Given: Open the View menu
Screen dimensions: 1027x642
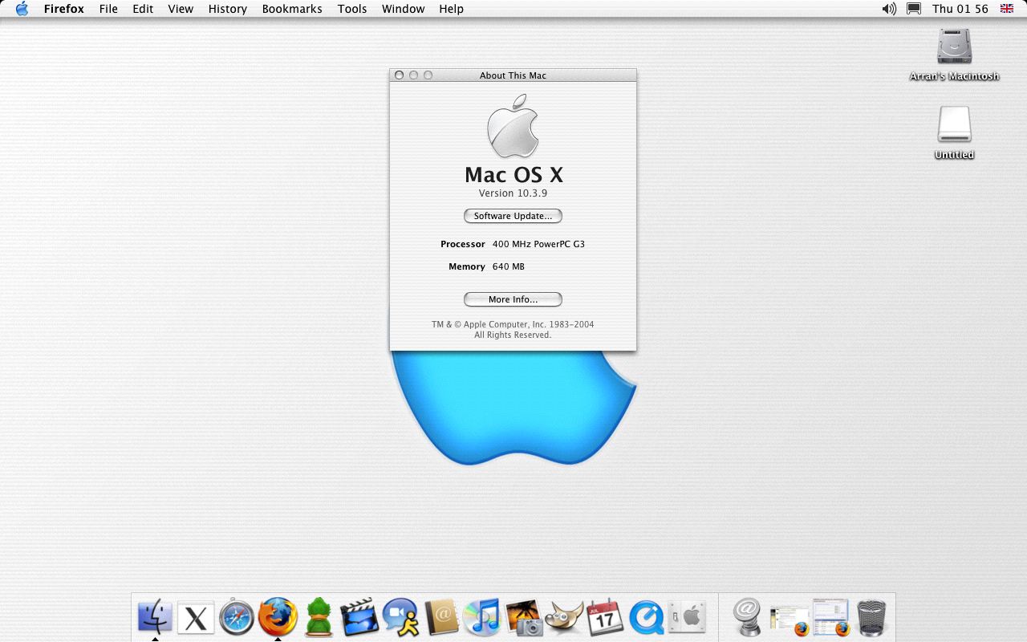Looking at the screenshot, I should pyautogui.click(x=181, y=9).
